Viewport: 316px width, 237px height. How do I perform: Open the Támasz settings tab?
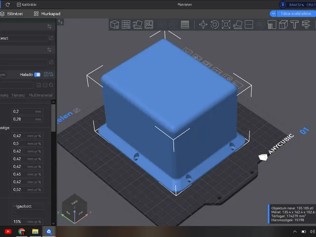pyautogui.click(x=18, y=95)
